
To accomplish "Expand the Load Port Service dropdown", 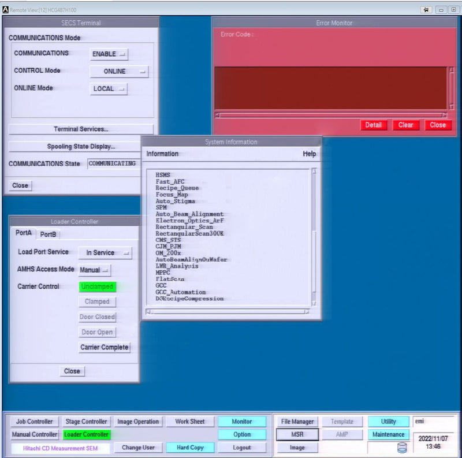I will (x=105, y=253).
